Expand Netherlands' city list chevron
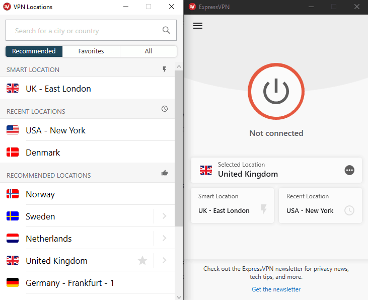 click(x=164, y=238)
